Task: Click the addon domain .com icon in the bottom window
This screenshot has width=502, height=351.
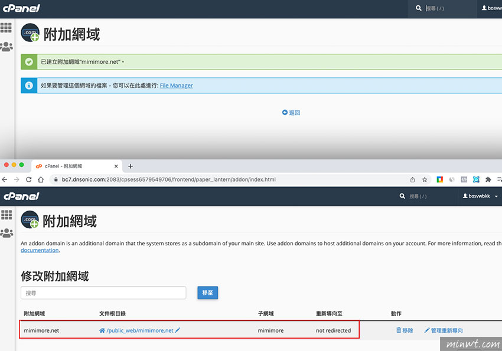Action: [x=30, y=219]
